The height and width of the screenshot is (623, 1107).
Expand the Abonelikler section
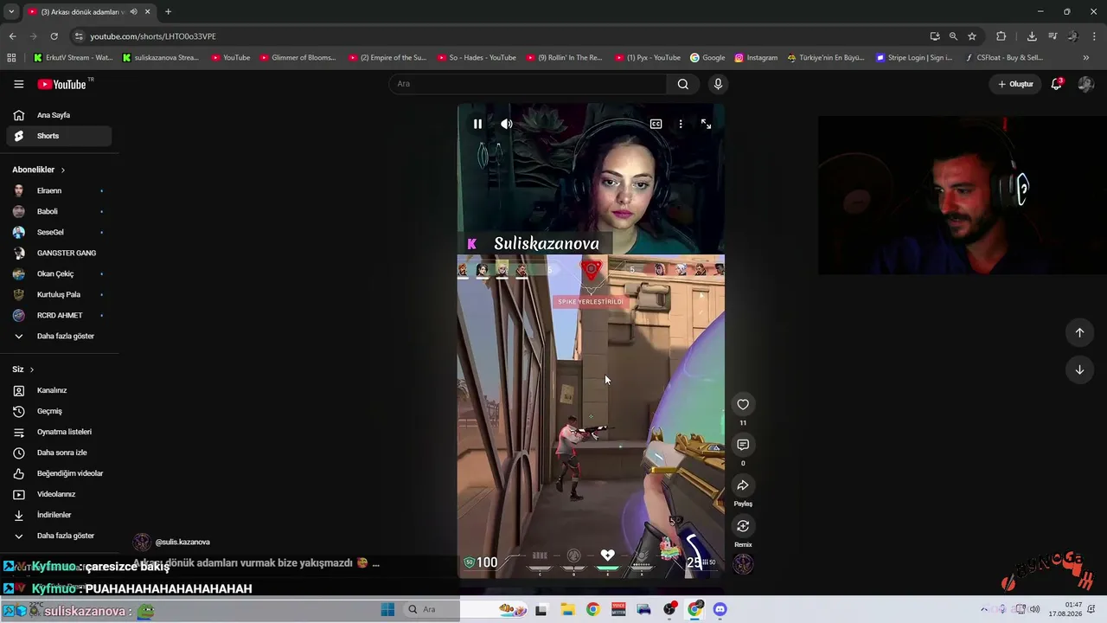39,170
